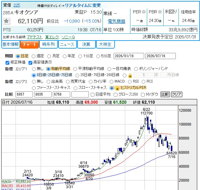The image size is (200, 190).
Task: Click the comparison code field 8035
Action: point(43,94)
